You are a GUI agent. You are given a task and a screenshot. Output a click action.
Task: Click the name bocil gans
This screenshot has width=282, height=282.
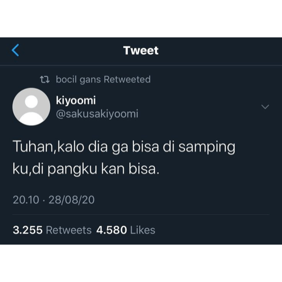tap(79, 80)
